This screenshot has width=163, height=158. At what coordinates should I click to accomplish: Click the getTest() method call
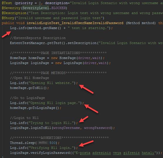[x=56, y=43]
